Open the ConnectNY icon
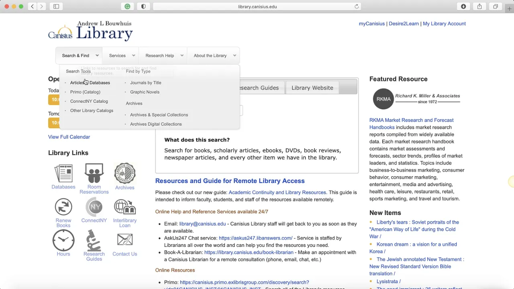 94,207
